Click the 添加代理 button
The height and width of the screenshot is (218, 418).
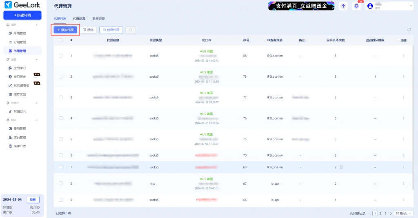pyautogui.click(x=65, y=30)
